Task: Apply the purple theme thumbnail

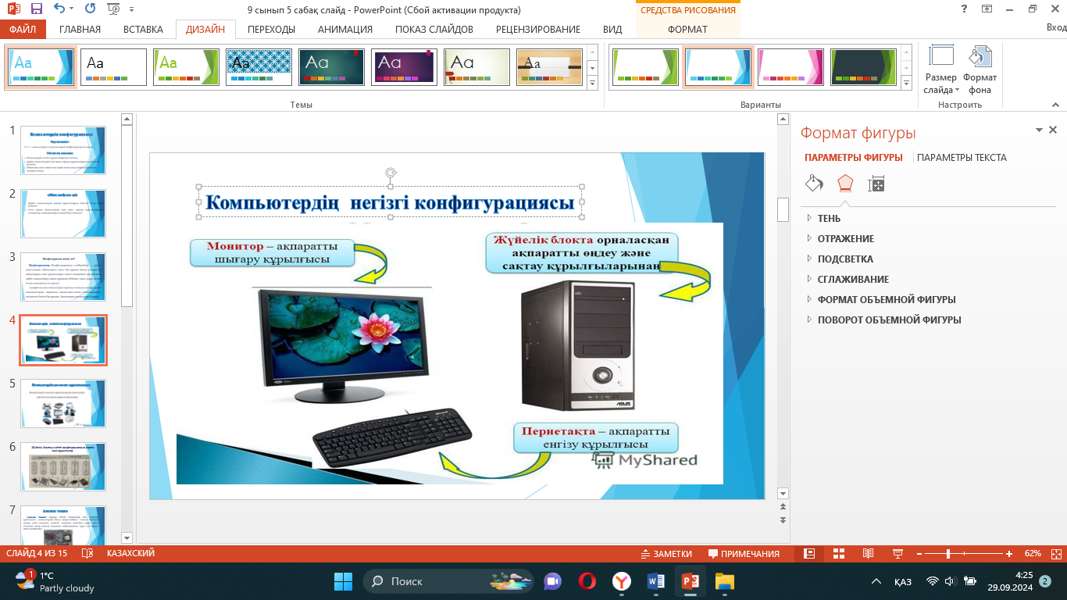Action: point(404,67)
